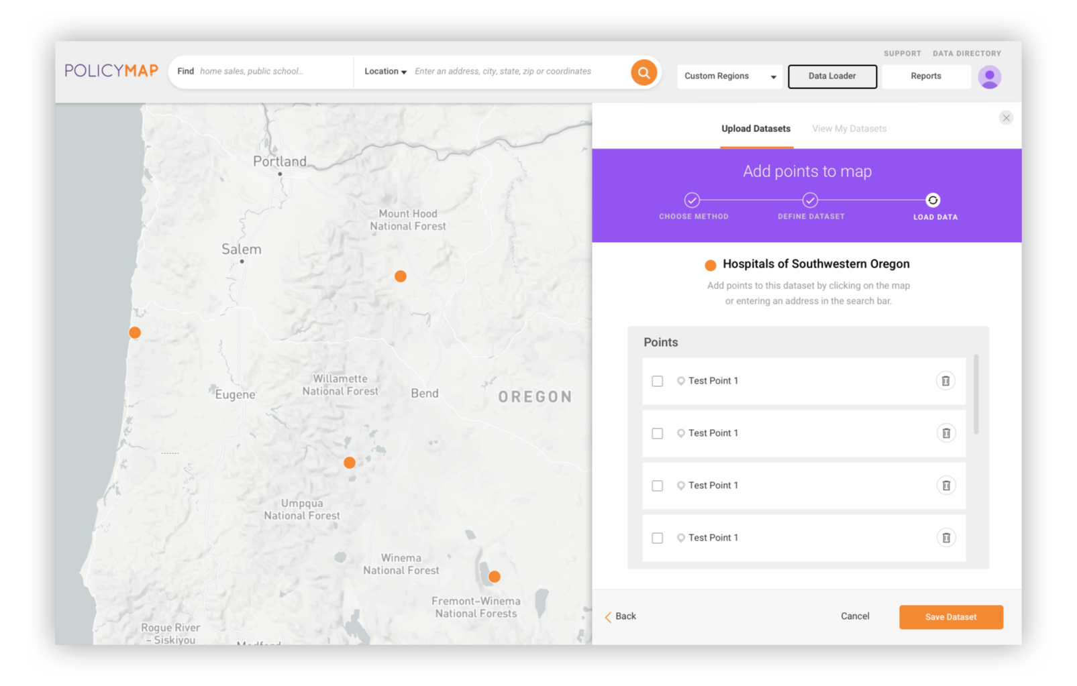This screenshot has height=686, width=1077.
Task: Open the Data Directory link
Action: click(966, 54)
